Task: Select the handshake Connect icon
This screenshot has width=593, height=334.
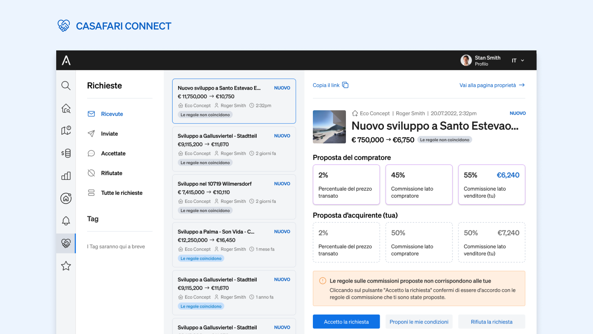Action: point(66,243)
